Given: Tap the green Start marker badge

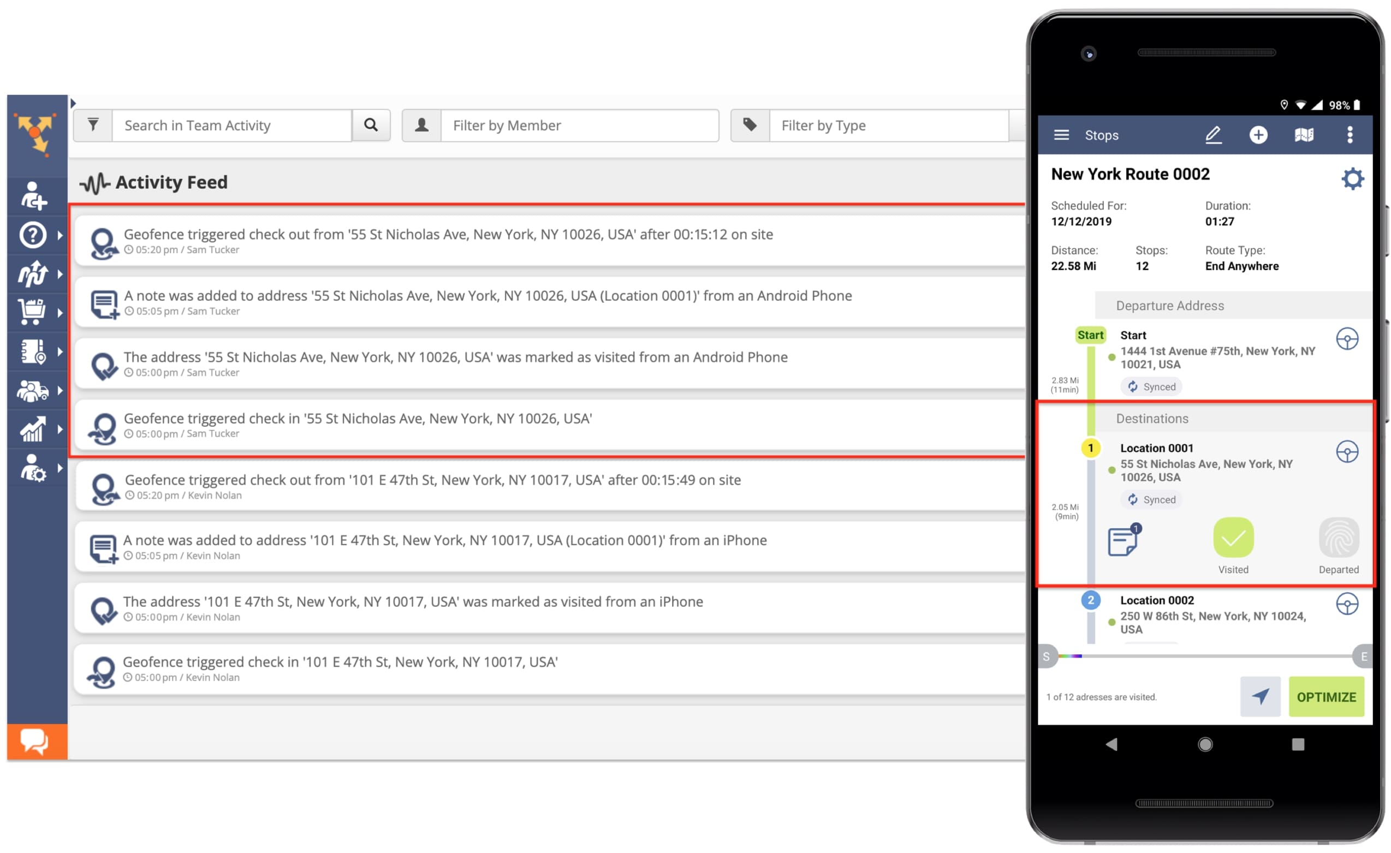Looking at the screenshot, I should pyautogui.click(x=1090, y=335).
